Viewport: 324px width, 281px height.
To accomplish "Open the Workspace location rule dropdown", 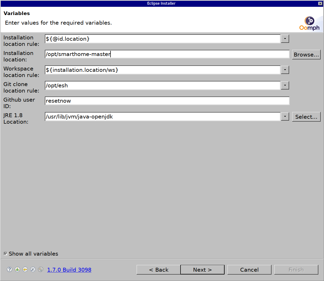I will (285, 70).
